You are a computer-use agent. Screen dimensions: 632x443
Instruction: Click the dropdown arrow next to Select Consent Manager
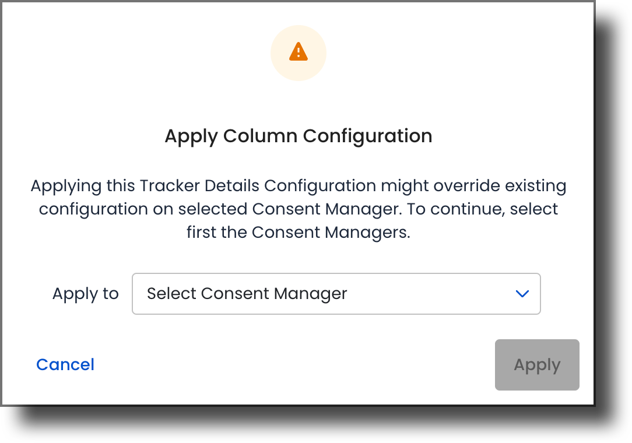click(522, 294)
